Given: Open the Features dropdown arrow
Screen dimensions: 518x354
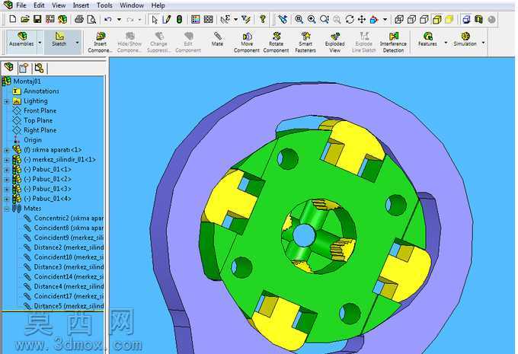Looking at the screenshot, I should coord(446,43).
